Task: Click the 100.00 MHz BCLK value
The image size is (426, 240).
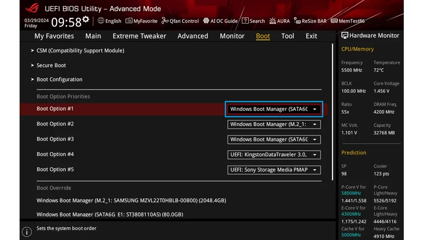Action: point(353,91)
